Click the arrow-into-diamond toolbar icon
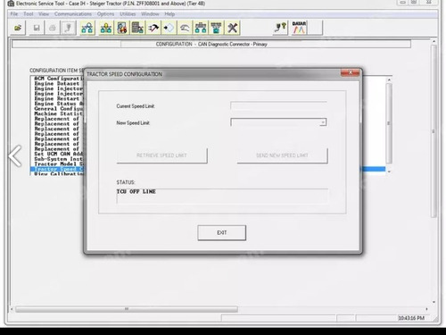 (x=169, y=28)
